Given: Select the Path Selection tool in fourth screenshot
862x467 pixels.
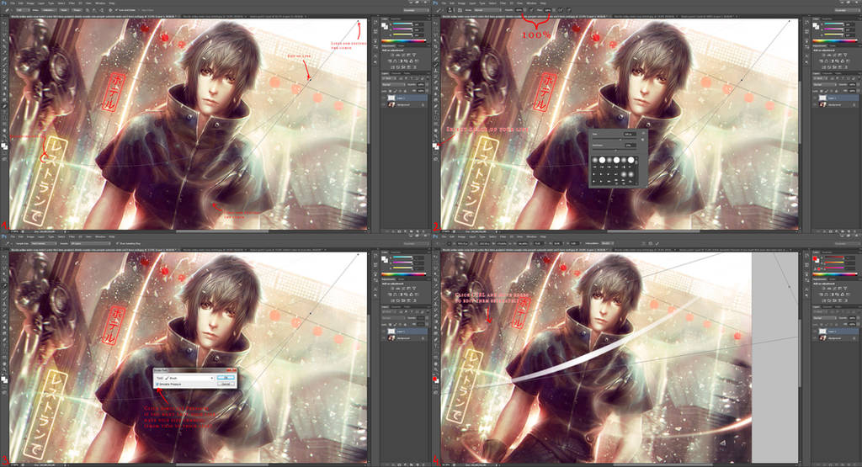Looking at the screenshot, I should tap(435, 351).
